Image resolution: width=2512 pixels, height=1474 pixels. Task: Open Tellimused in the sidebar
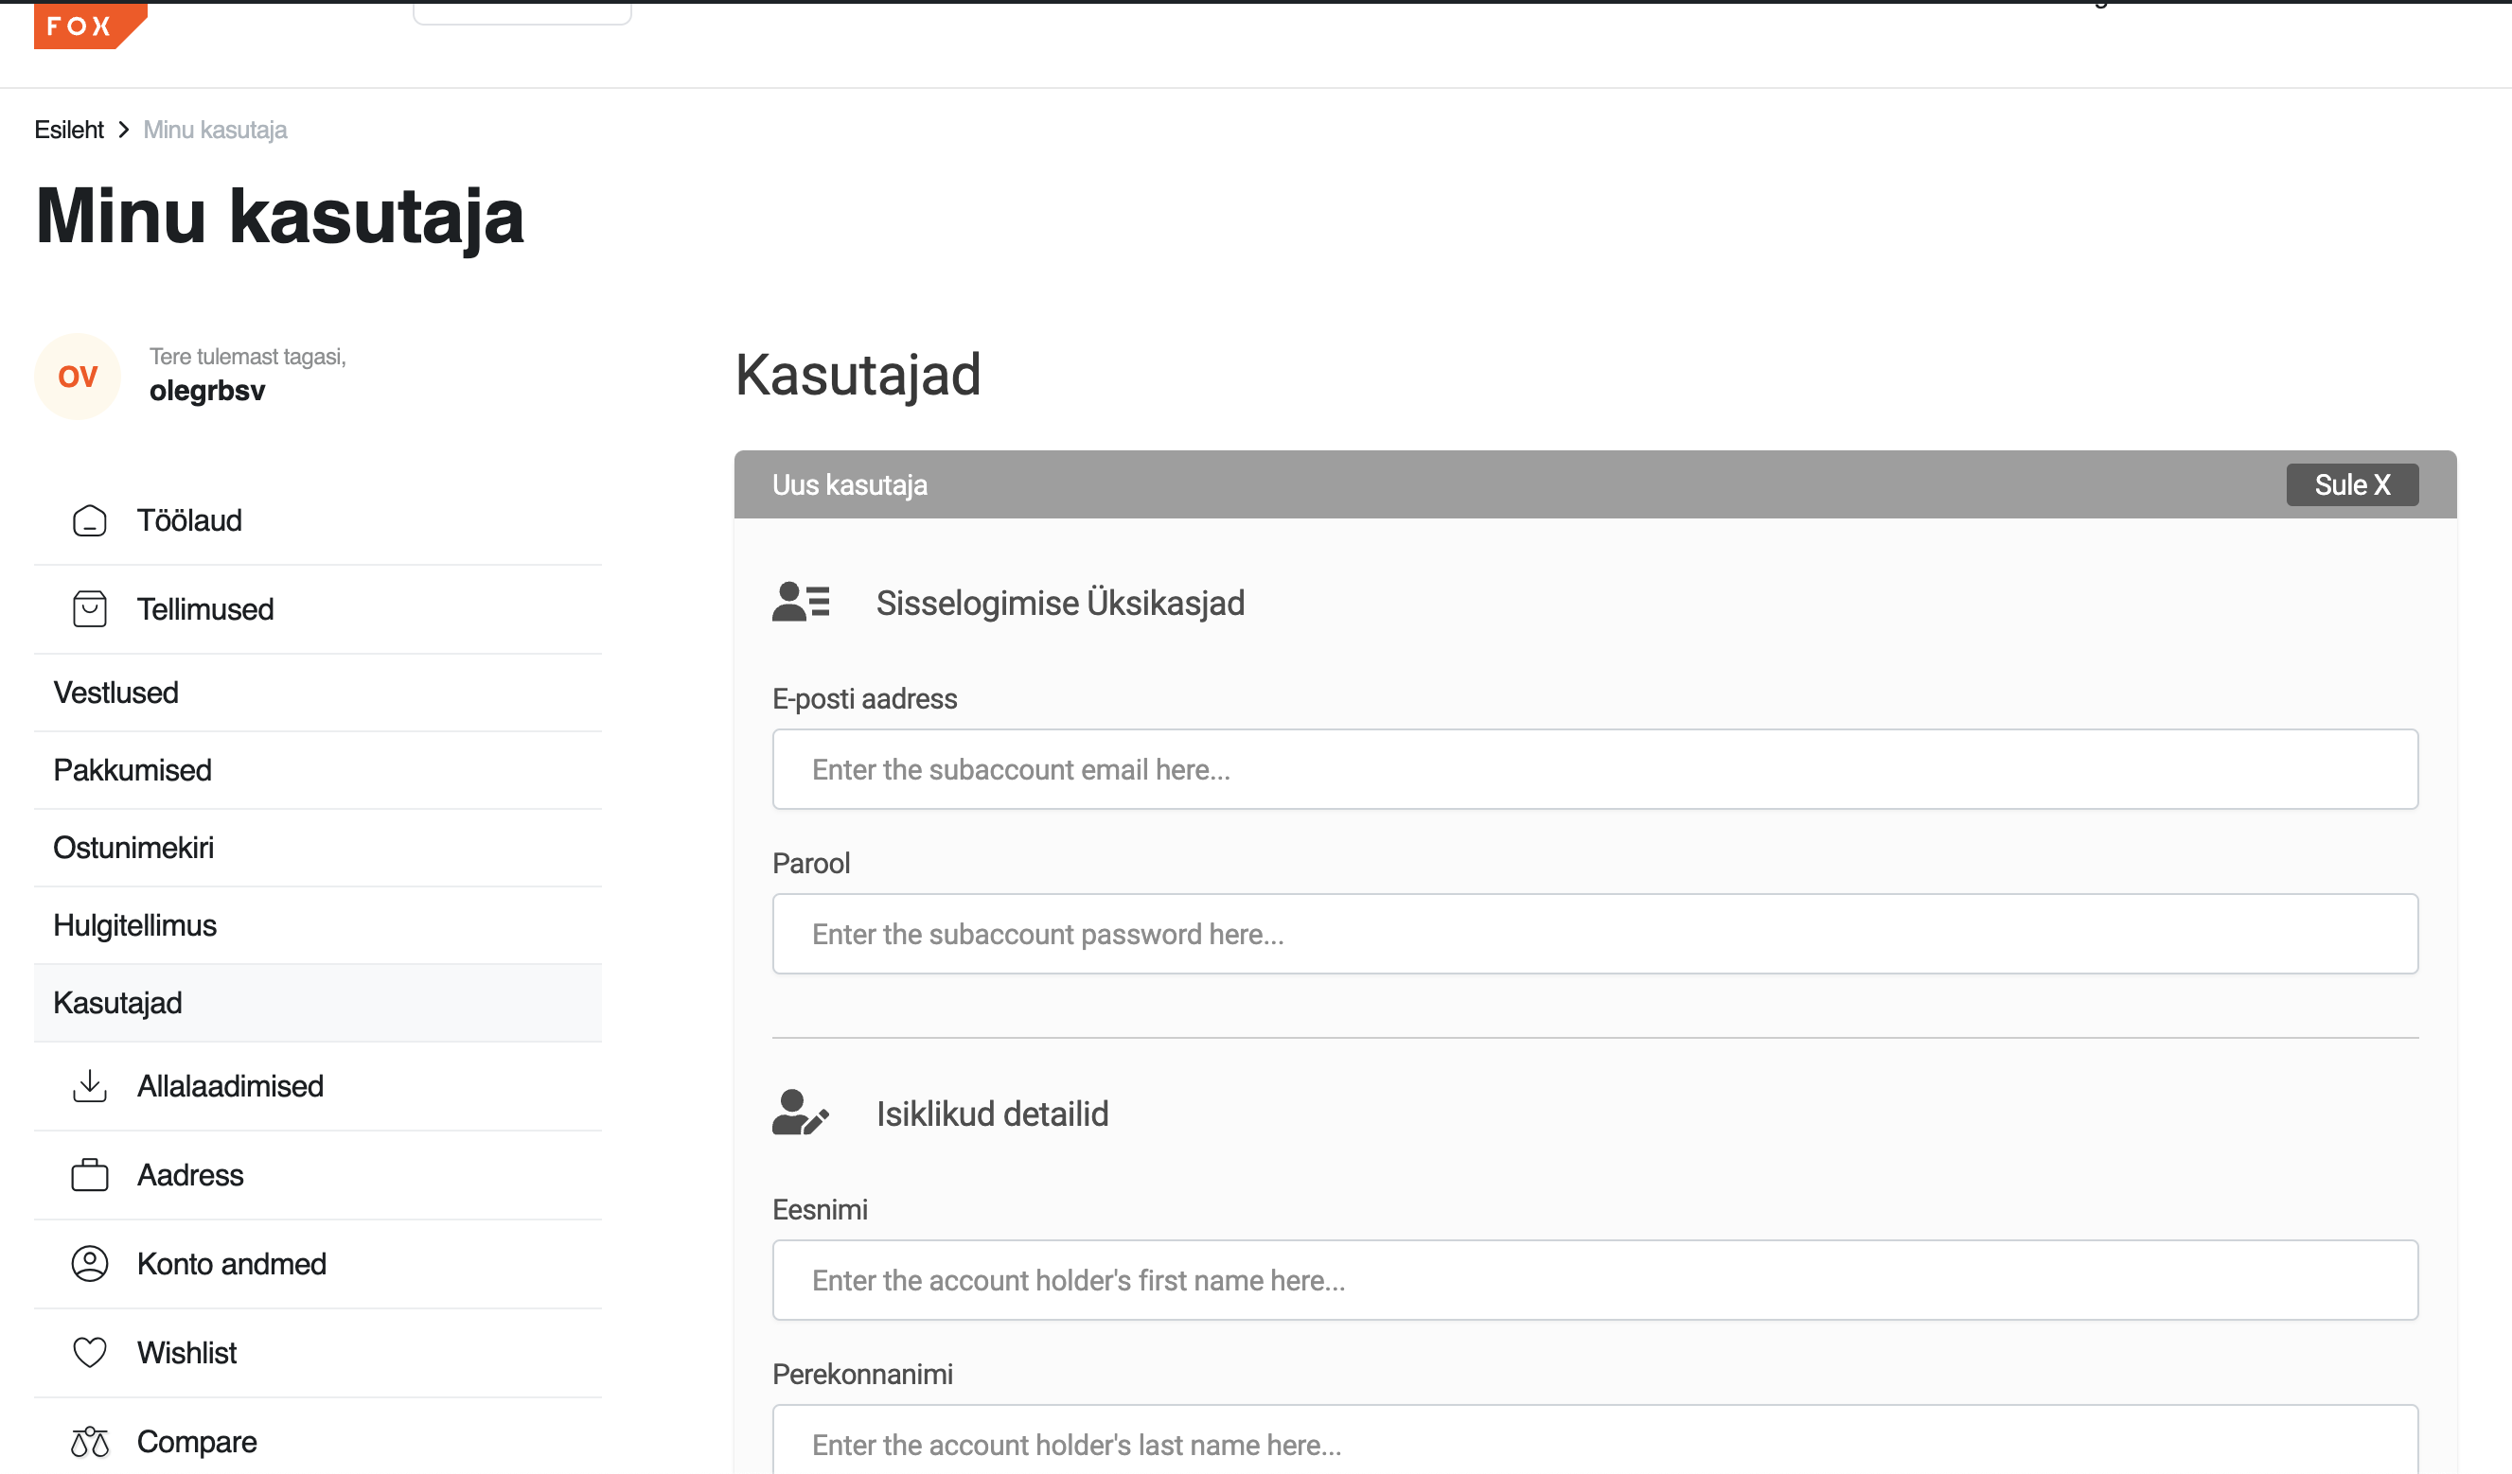point(318,609)
